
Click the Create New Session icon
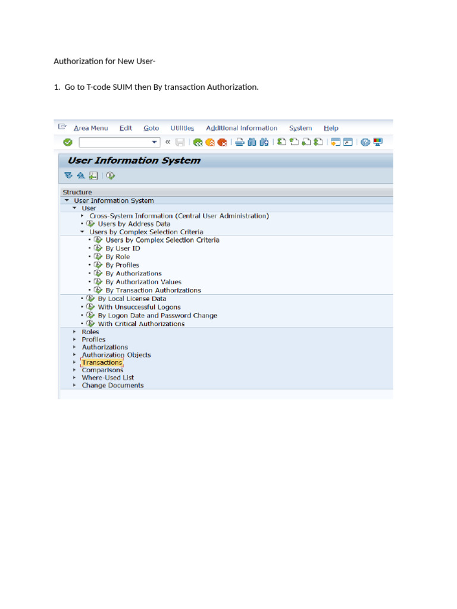(336, 142)
